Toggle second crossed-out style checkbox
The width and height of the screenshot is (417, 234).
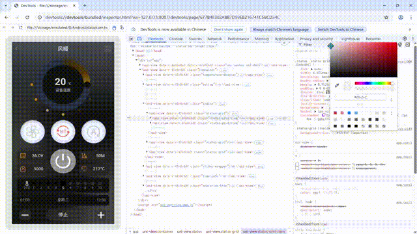point(297,168)
